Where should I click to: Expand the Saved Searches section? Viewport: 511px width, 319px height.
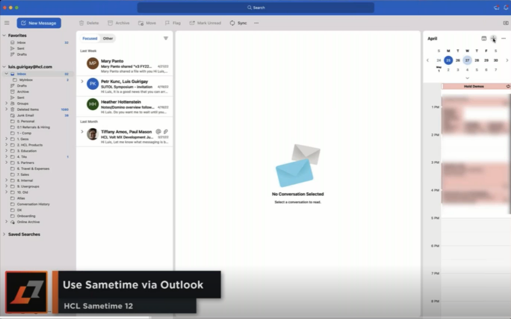4,234
